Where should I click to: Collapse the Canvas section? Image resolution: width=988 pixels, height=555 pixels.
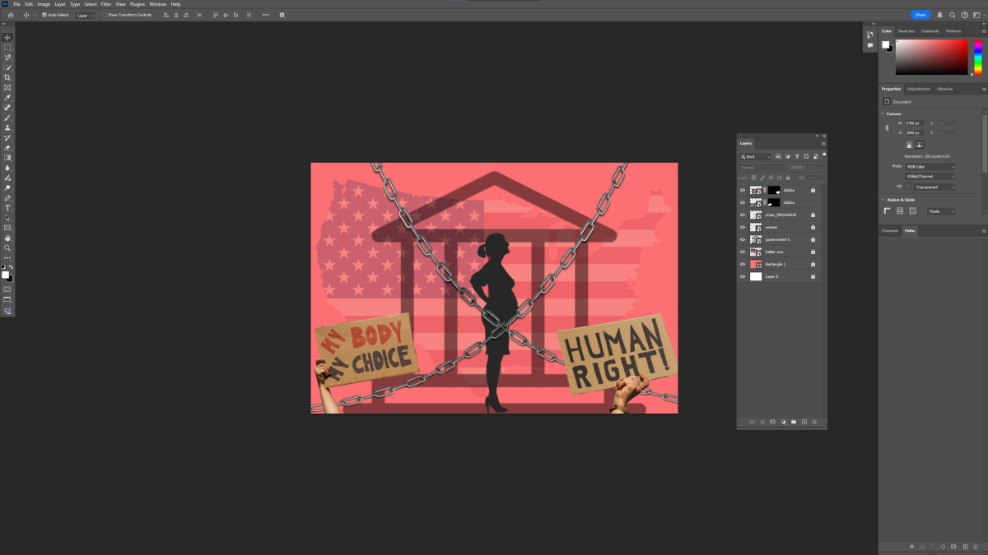coord(883,113)
